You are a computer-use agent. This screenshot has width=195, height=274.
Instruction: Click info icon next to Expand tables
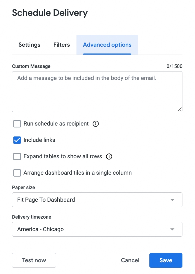click(x=109, y=157)
